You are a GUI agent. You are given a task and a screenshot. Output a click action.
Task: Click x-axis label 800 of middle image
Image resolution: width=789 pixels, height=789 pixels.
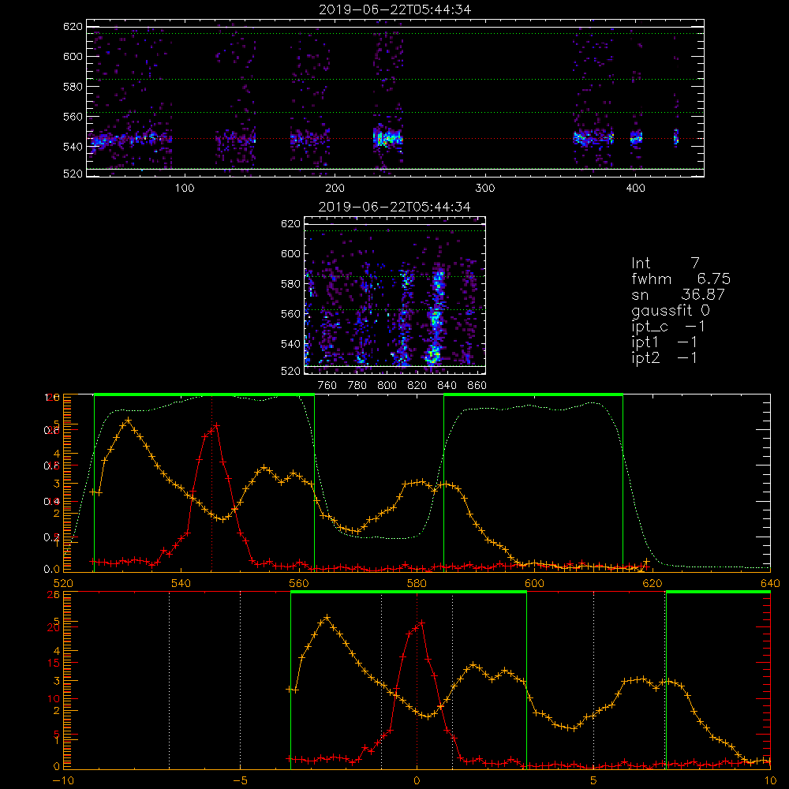pos(387,386)
